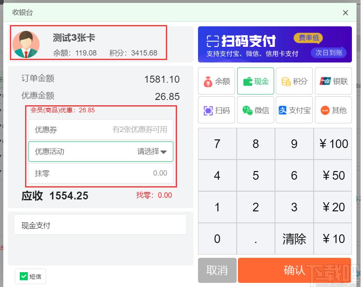361x287 pixels.
Task: Tap keypad digit 4
Action: [217, 176]
